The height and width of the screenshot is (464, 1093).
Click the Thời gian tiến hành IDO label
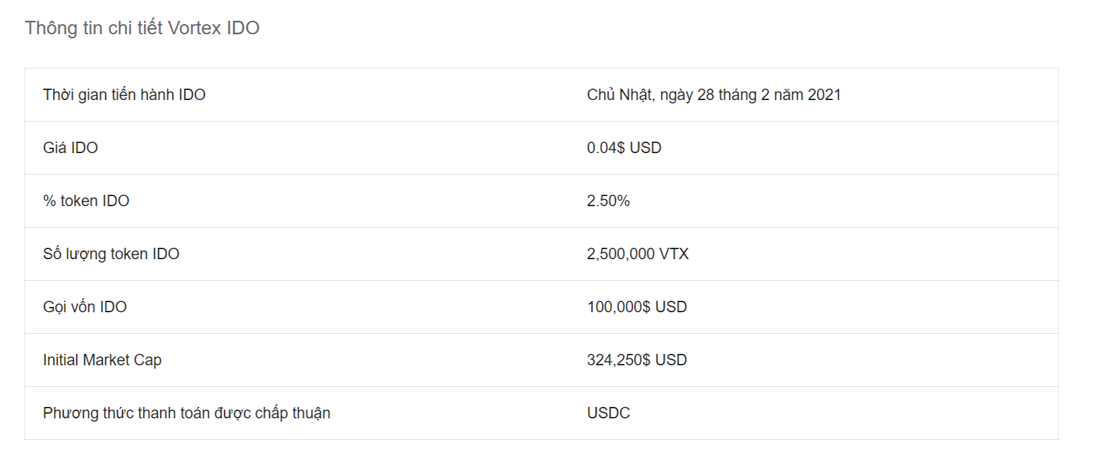124,95
